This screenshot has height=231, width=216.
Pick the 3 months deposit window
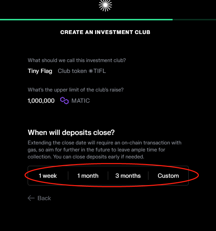pyautogui.click(x=128, y=176)
